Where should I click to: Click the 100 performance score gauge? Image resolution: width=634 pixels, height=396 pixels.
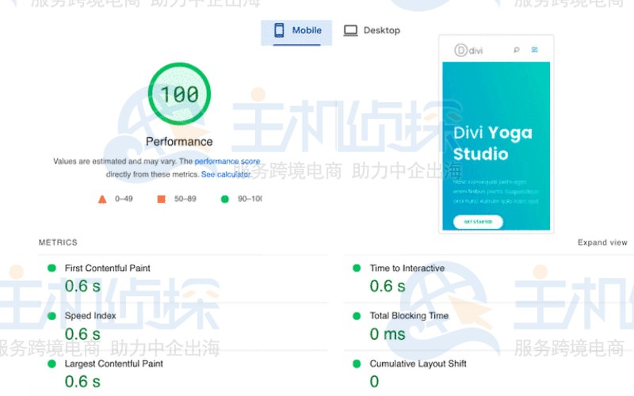pyautogui.click(x=179, y=94)
